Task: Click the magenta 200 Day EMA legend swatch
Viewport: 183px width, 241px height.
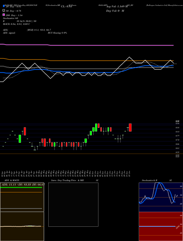Action: tap(4, 15)
